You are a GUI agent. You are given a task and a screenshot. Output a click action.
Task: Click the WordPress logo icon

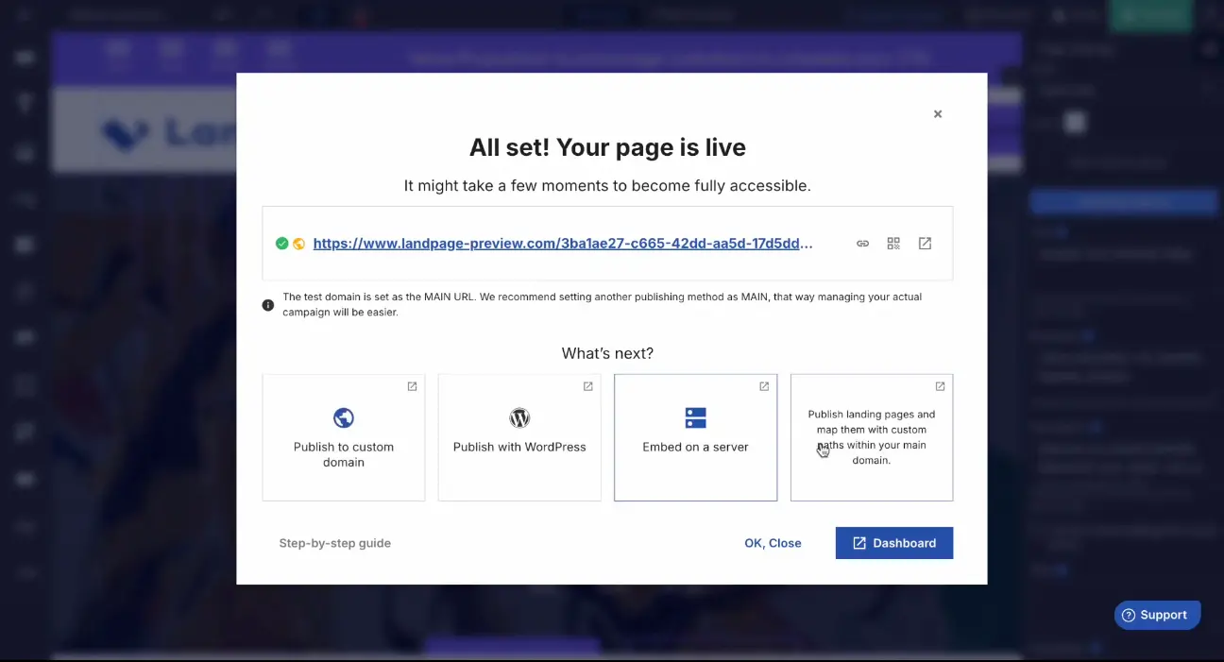tap(519, 417)
